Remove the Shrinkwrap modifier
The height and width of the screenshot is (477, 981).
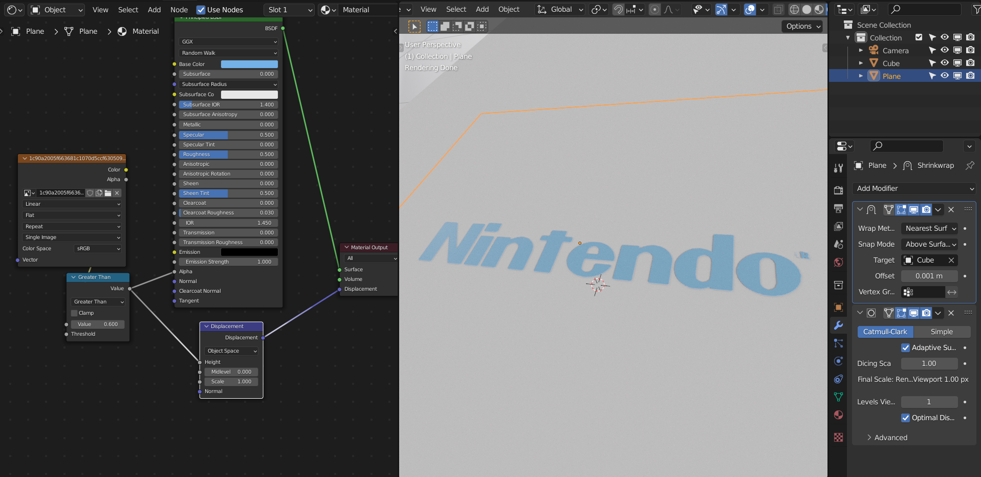[x=951, y=209]
